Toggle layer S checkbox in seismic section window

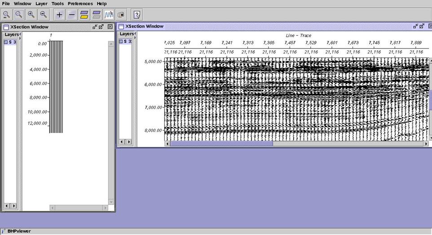click(121, 41)
